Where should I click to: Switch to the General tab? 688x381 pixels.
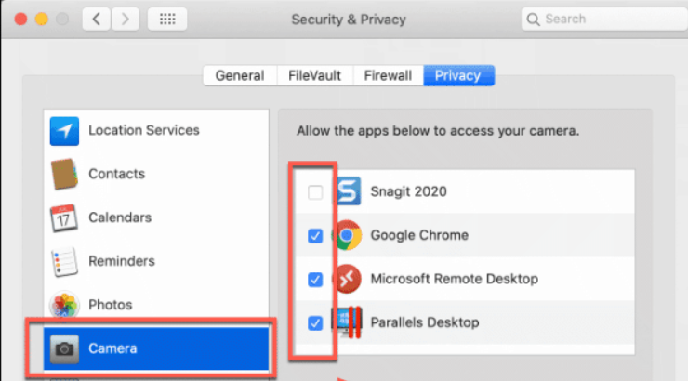pyautogui.click(x=239, y=75)
